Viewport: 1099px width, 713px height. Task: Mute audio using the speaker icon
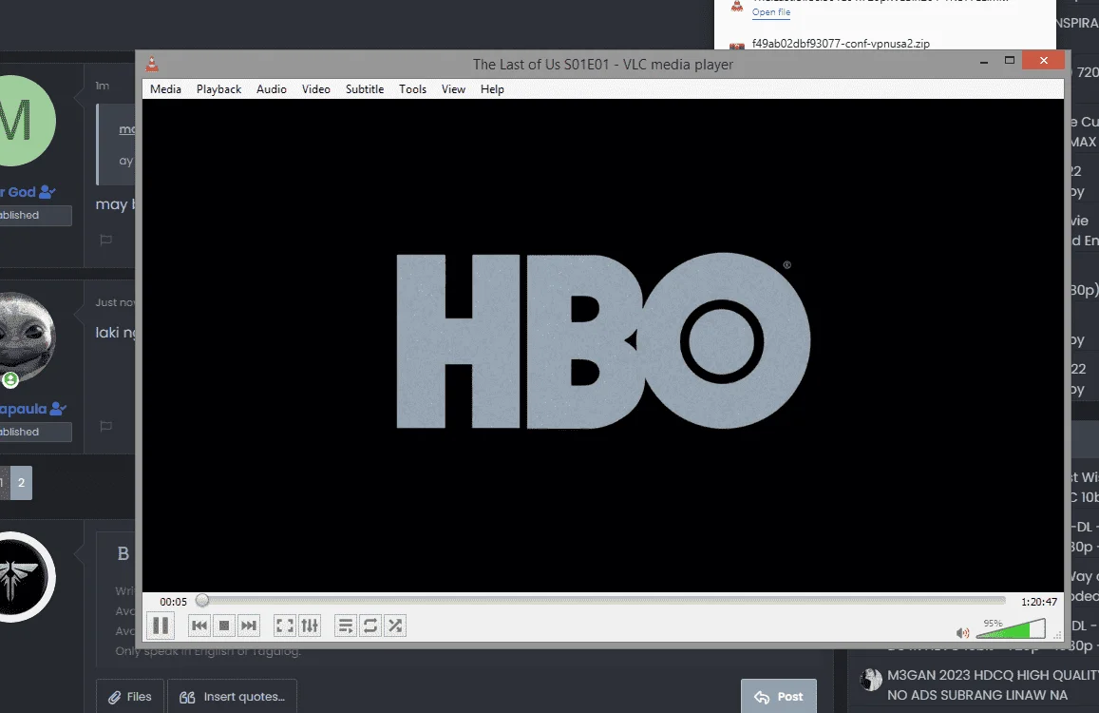pyautogui.click(x=963, y=633)
